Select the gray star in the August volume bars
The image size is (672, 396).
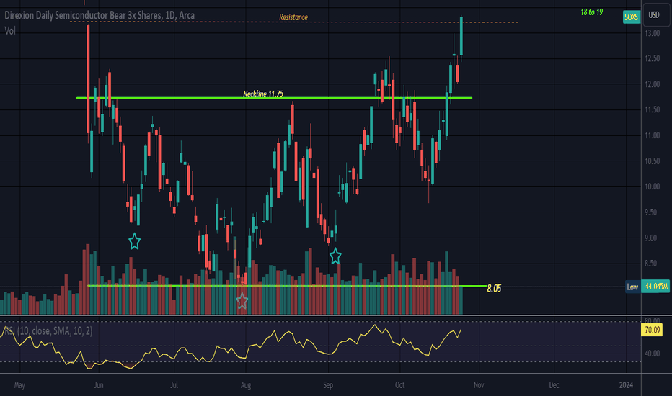pyautogui.click(x=242, y=300)
